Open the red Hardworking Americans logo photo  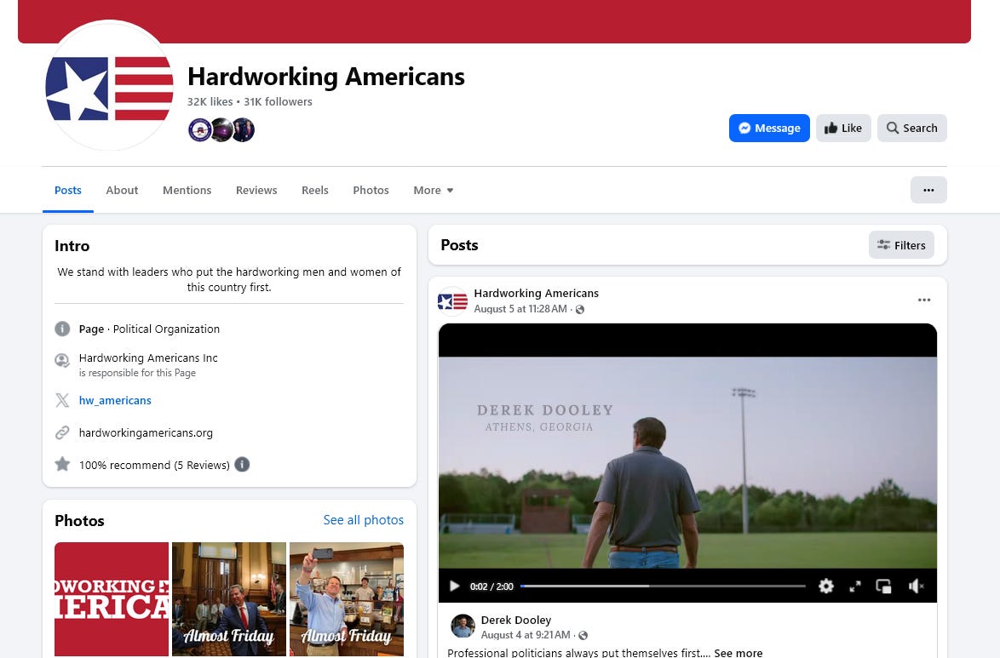pyautogui.click(x=112, y=598)
